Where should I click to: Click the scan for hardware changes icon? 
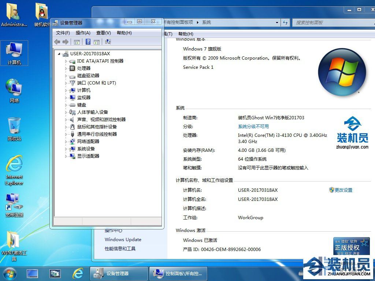click(x=108, y=42)
